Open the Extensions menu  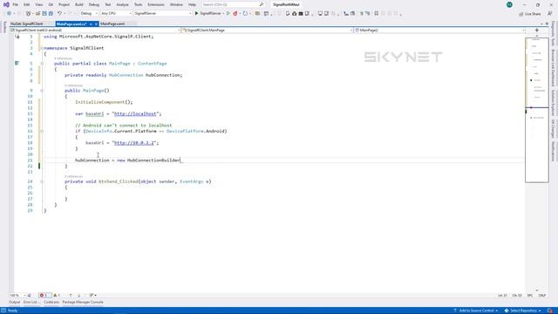(x=156, y=4)
